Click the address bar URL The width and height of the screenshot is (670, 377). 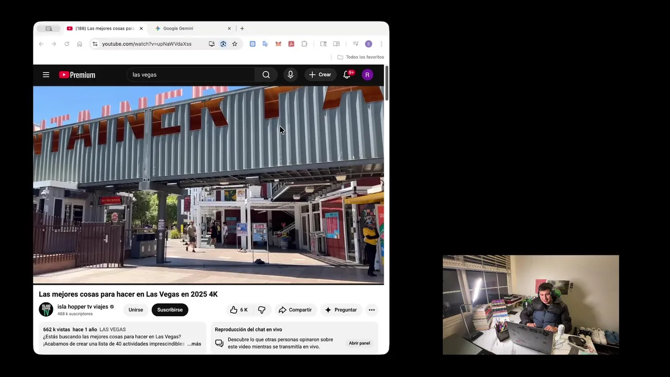147,44
